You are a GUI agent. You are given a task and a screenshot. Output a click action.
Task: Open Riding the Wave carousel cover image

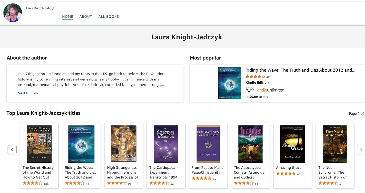point(81,144)
